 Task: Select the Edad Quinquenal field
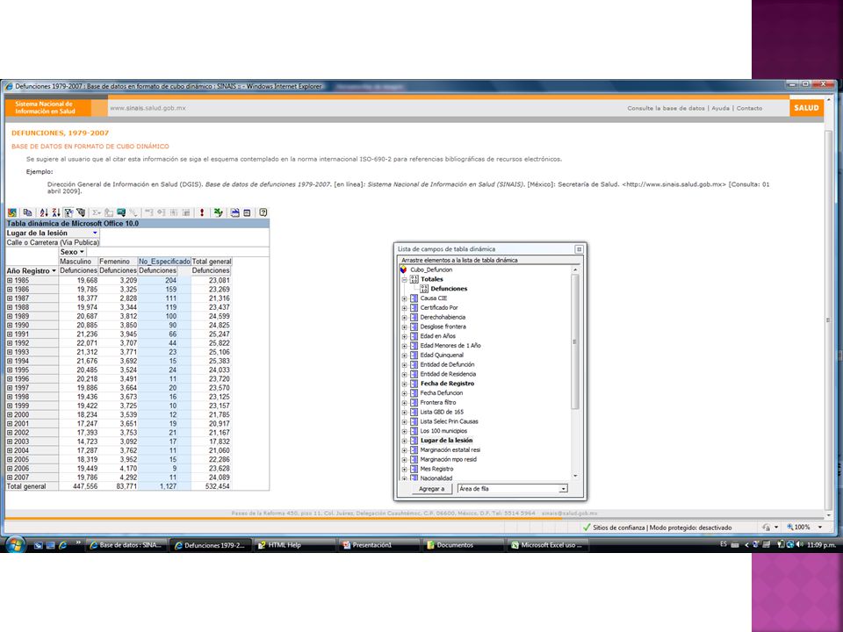click(x=442, y=355)
